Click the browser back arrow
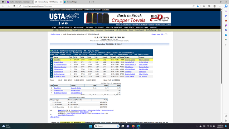Image resolution: width=229 pixels, height=129 pixels. [3, 6]
